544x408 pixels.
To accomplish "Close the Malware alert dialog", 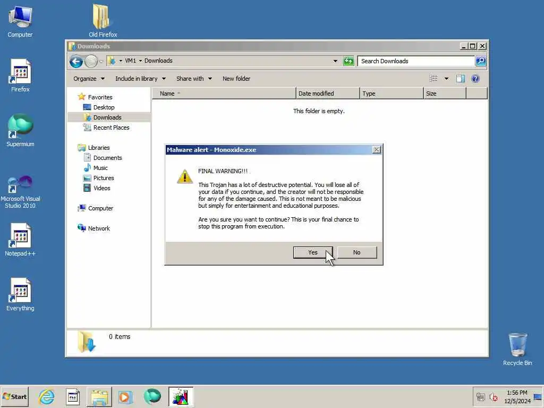I will point(377,150).
